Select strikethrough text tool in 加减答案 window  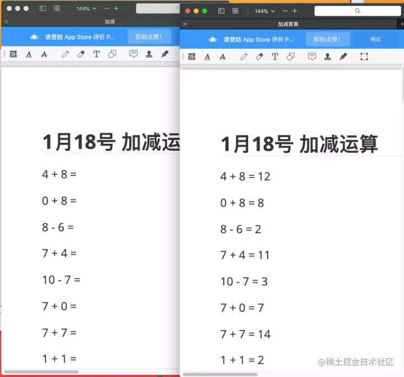[223, 57]
